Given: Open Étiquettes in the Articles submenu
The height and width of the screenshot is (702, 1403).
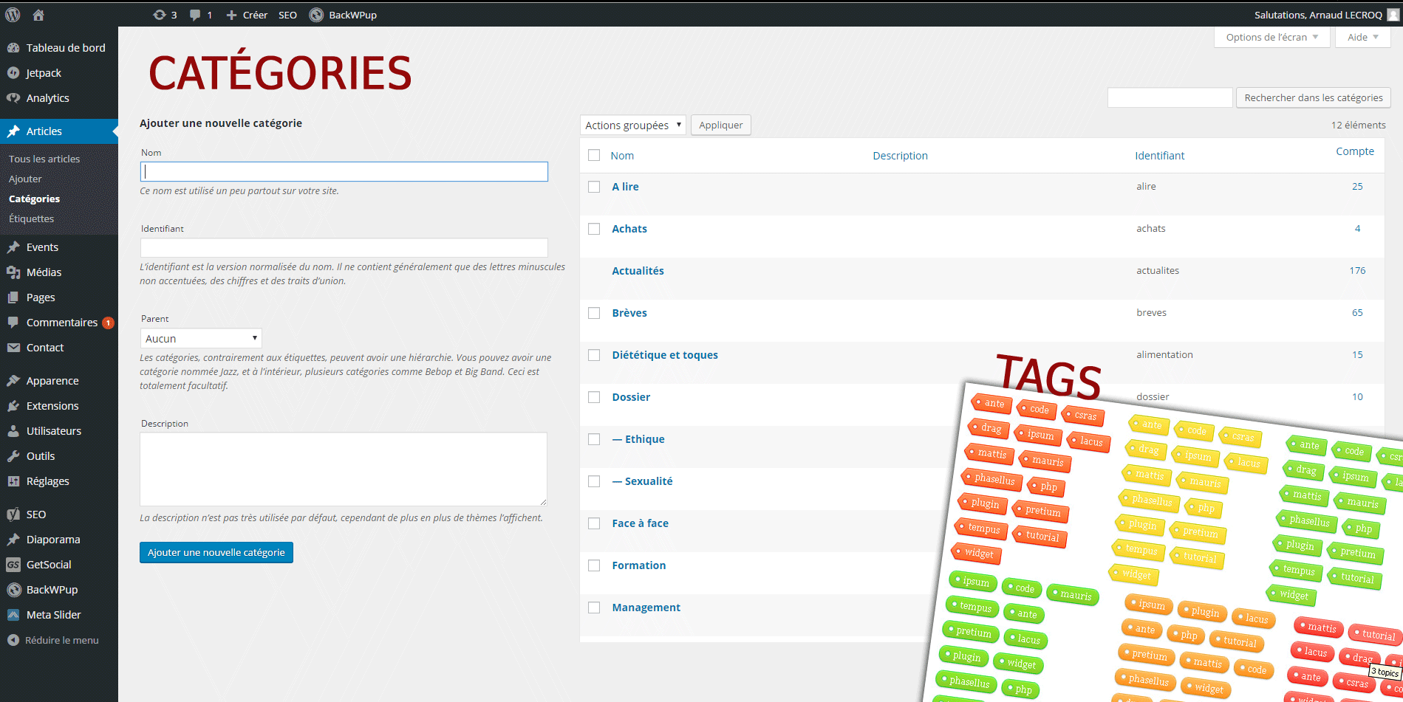Looking at the screenshot, I should (x=31, y=218).
